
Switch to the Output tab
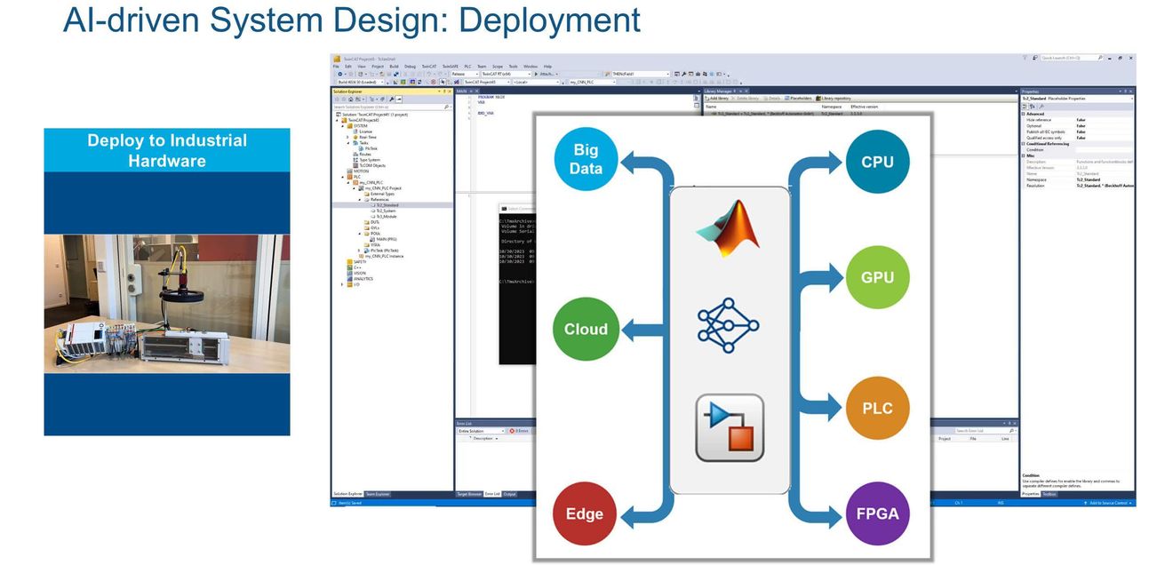[510, 494]
